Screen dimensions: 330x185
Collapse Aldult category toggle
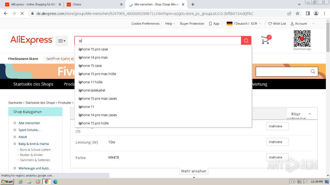point(15,137)
